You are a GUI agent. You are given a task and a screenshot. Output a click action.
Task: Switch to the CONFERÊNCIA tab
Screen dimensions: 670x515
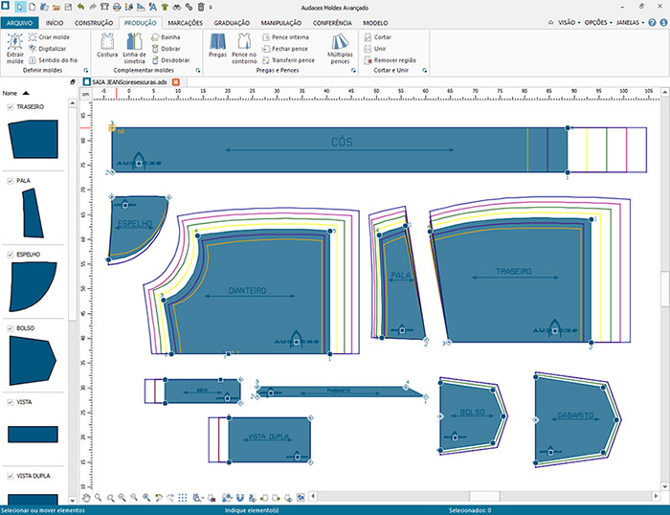click(332, 23)
